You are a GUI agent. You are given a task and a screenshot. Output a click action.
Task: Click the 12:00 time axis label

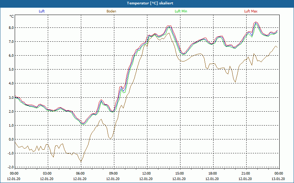147,173
